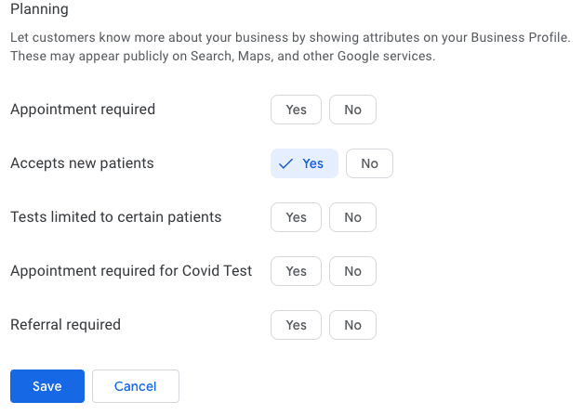
Task: Pick Yes for Referral required
Action: coord(296,325)
